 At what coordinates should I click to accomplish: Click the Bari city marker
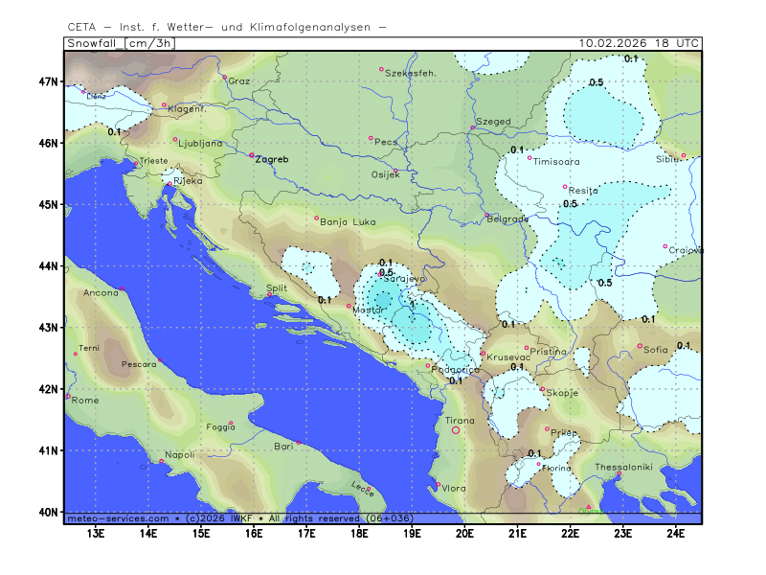(x=299, y=443)
